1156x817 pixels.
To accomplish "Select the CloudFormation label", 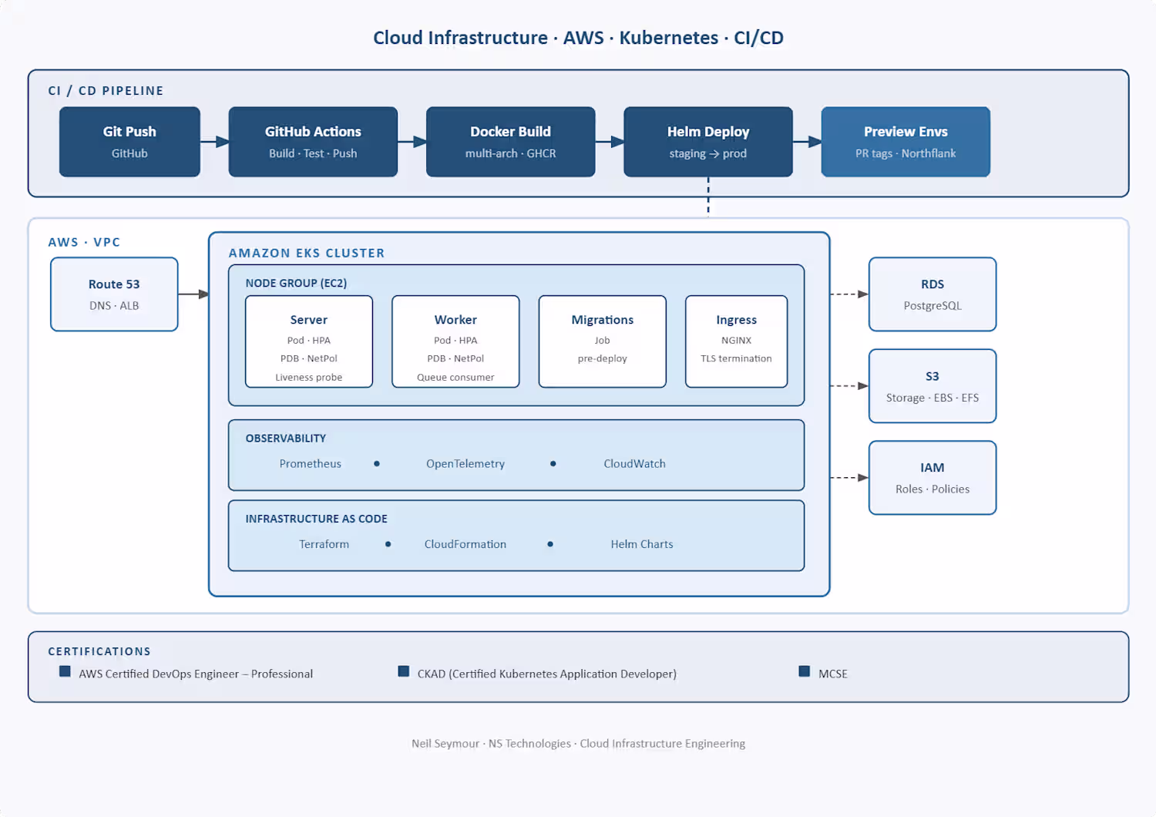I will click(x=465, y=544).
